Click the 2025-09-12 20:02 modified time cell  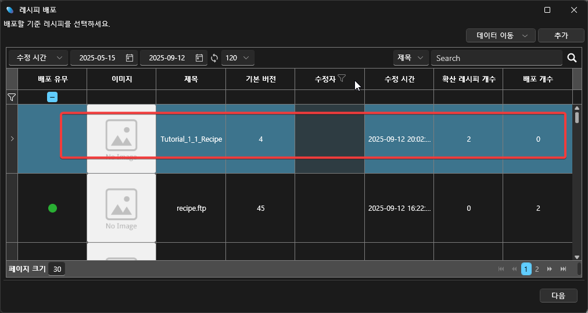399,139
